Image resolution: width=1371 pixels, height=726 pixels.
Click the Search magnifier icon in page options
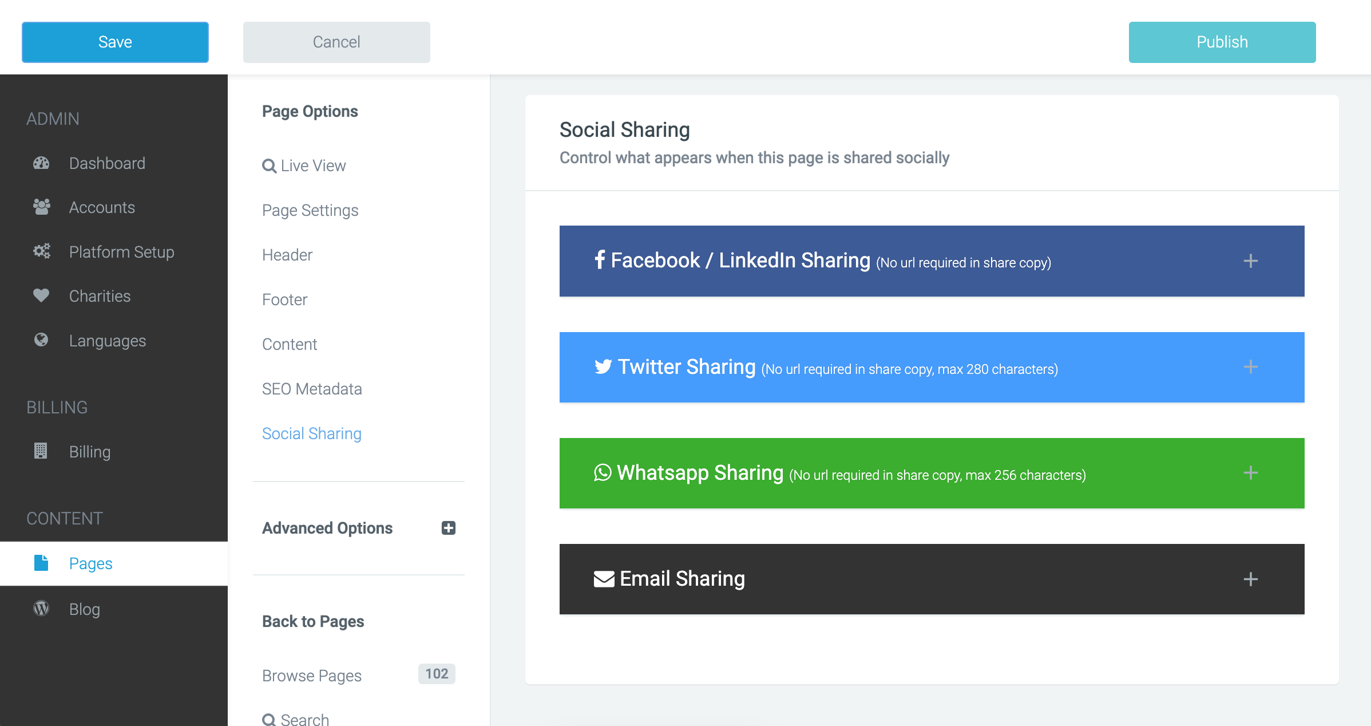click(x=269, y=720)
